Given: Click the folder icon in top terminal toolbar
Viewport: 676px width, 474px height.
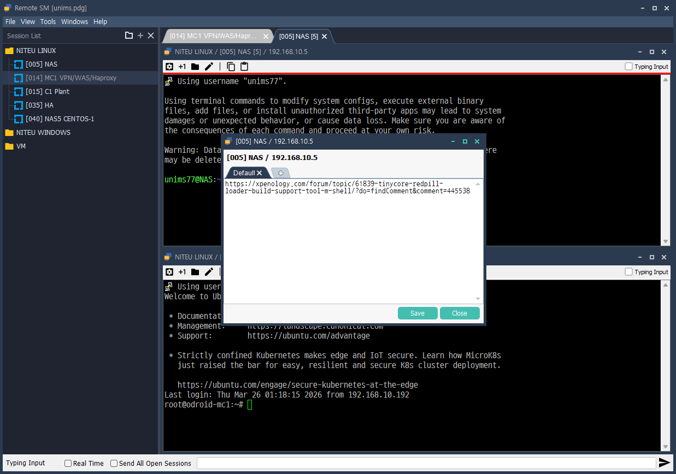Looking at the screenshot, I should pyautogui.click(x=195, y=67).
